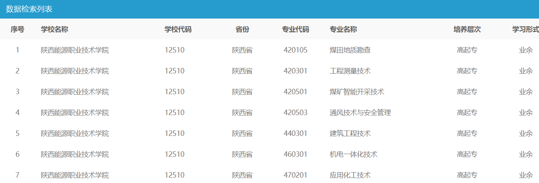Viewport: 539px width, 183px height.
Task: Click the major name 应用化工技术
Action: (350, 175)
